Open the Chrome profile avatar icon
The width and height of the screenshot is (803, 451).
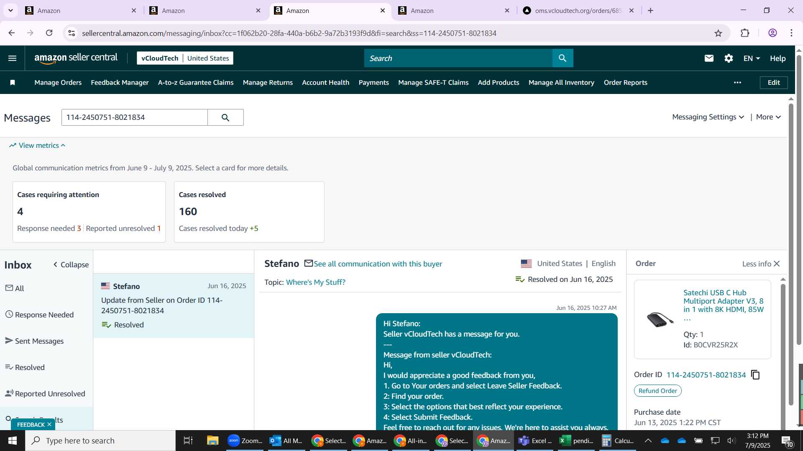(x=772, y=33)
